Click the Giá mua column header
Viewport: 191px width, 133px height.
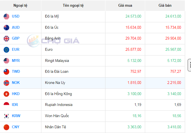pos(125,6)
